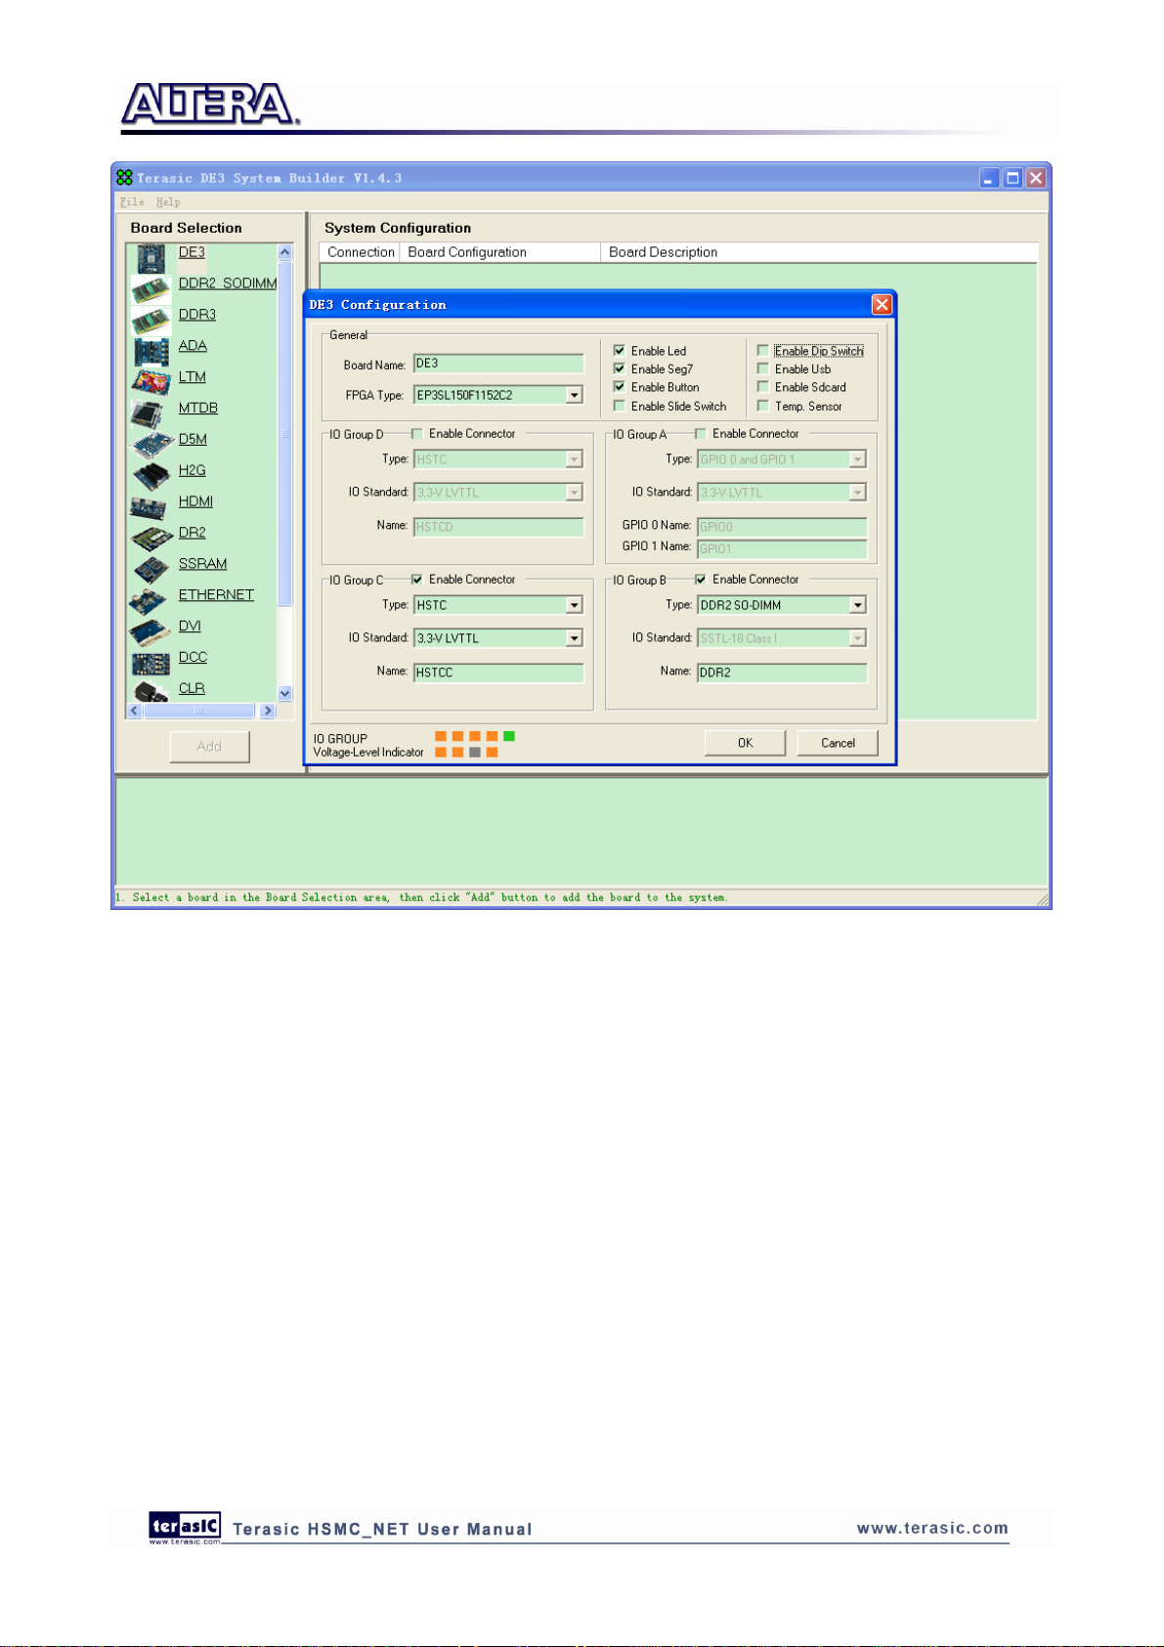Viewport: 1164px width, 1647px height.
Task: Open the DDR2_SODIMM board link
Action: pyautogui.click(x=228, y=283)
